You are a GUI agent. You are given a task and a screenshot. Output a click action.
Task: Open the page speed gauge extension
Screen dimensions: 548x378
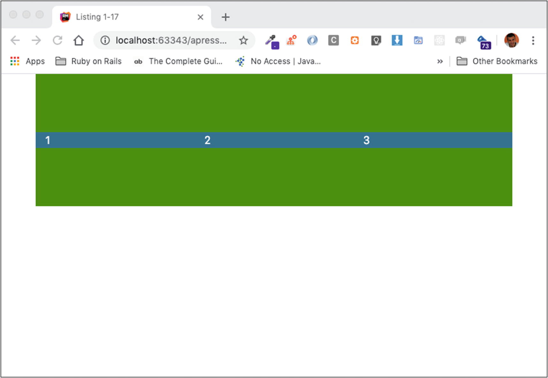(418, 41)
